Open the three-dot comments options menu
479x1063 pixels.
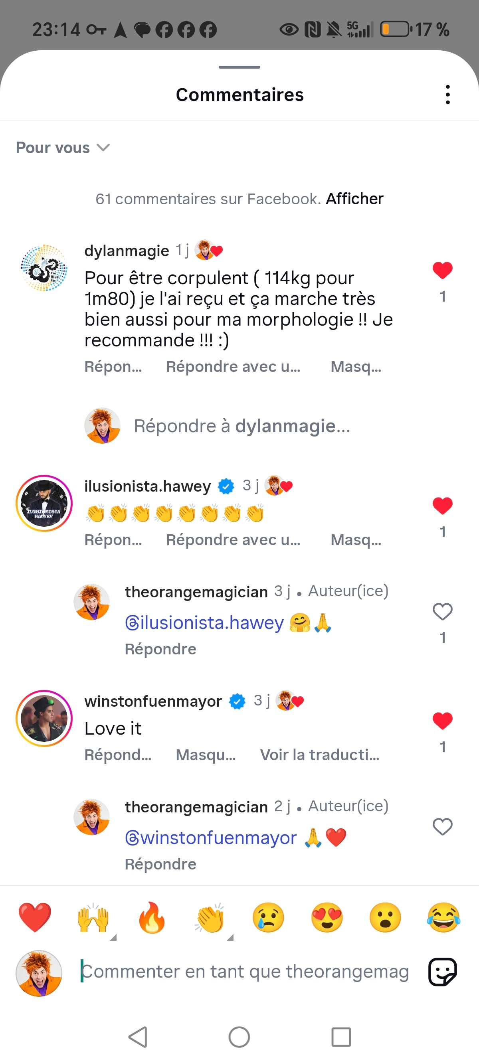tap(447, 95)
